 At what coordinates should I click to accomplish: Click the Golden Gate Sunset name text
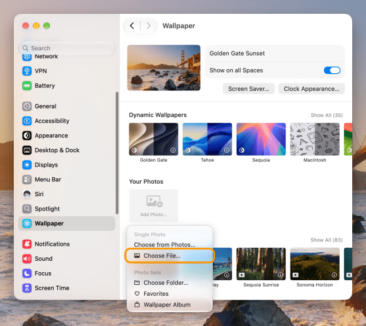237,53
